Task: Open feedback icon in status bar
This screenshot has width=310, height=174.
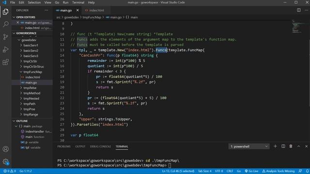Action: 300,171
